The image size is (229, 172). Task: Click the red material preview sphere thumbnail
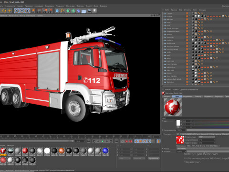click(173, 107)
